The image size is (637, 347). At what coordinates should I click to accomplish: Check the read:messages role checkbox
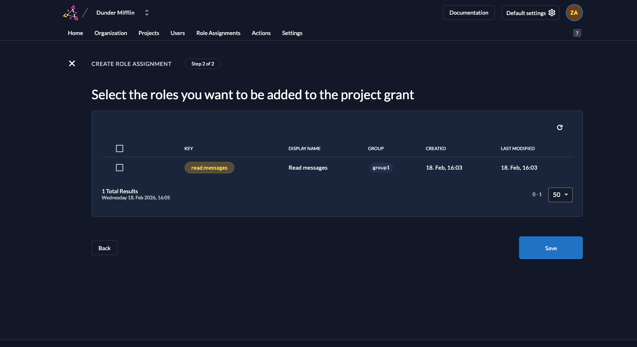[120, 168]
